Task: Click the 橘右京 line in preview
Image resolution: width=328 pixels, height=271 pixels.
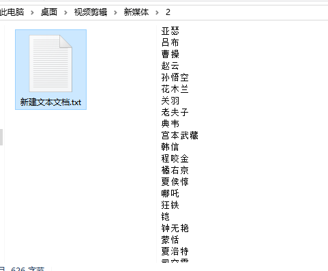Action: click(175, 170)
